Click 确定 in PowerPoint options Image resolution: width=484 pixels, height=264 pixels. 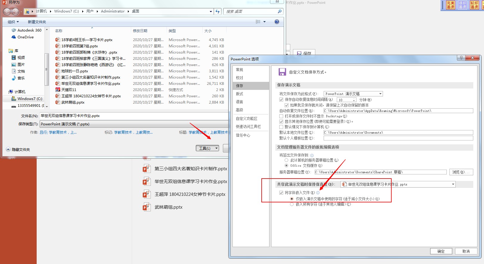441,251
